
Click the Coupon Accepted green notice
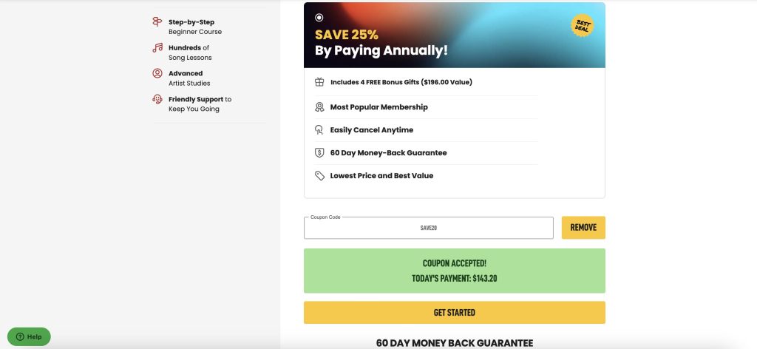(455, 271)
